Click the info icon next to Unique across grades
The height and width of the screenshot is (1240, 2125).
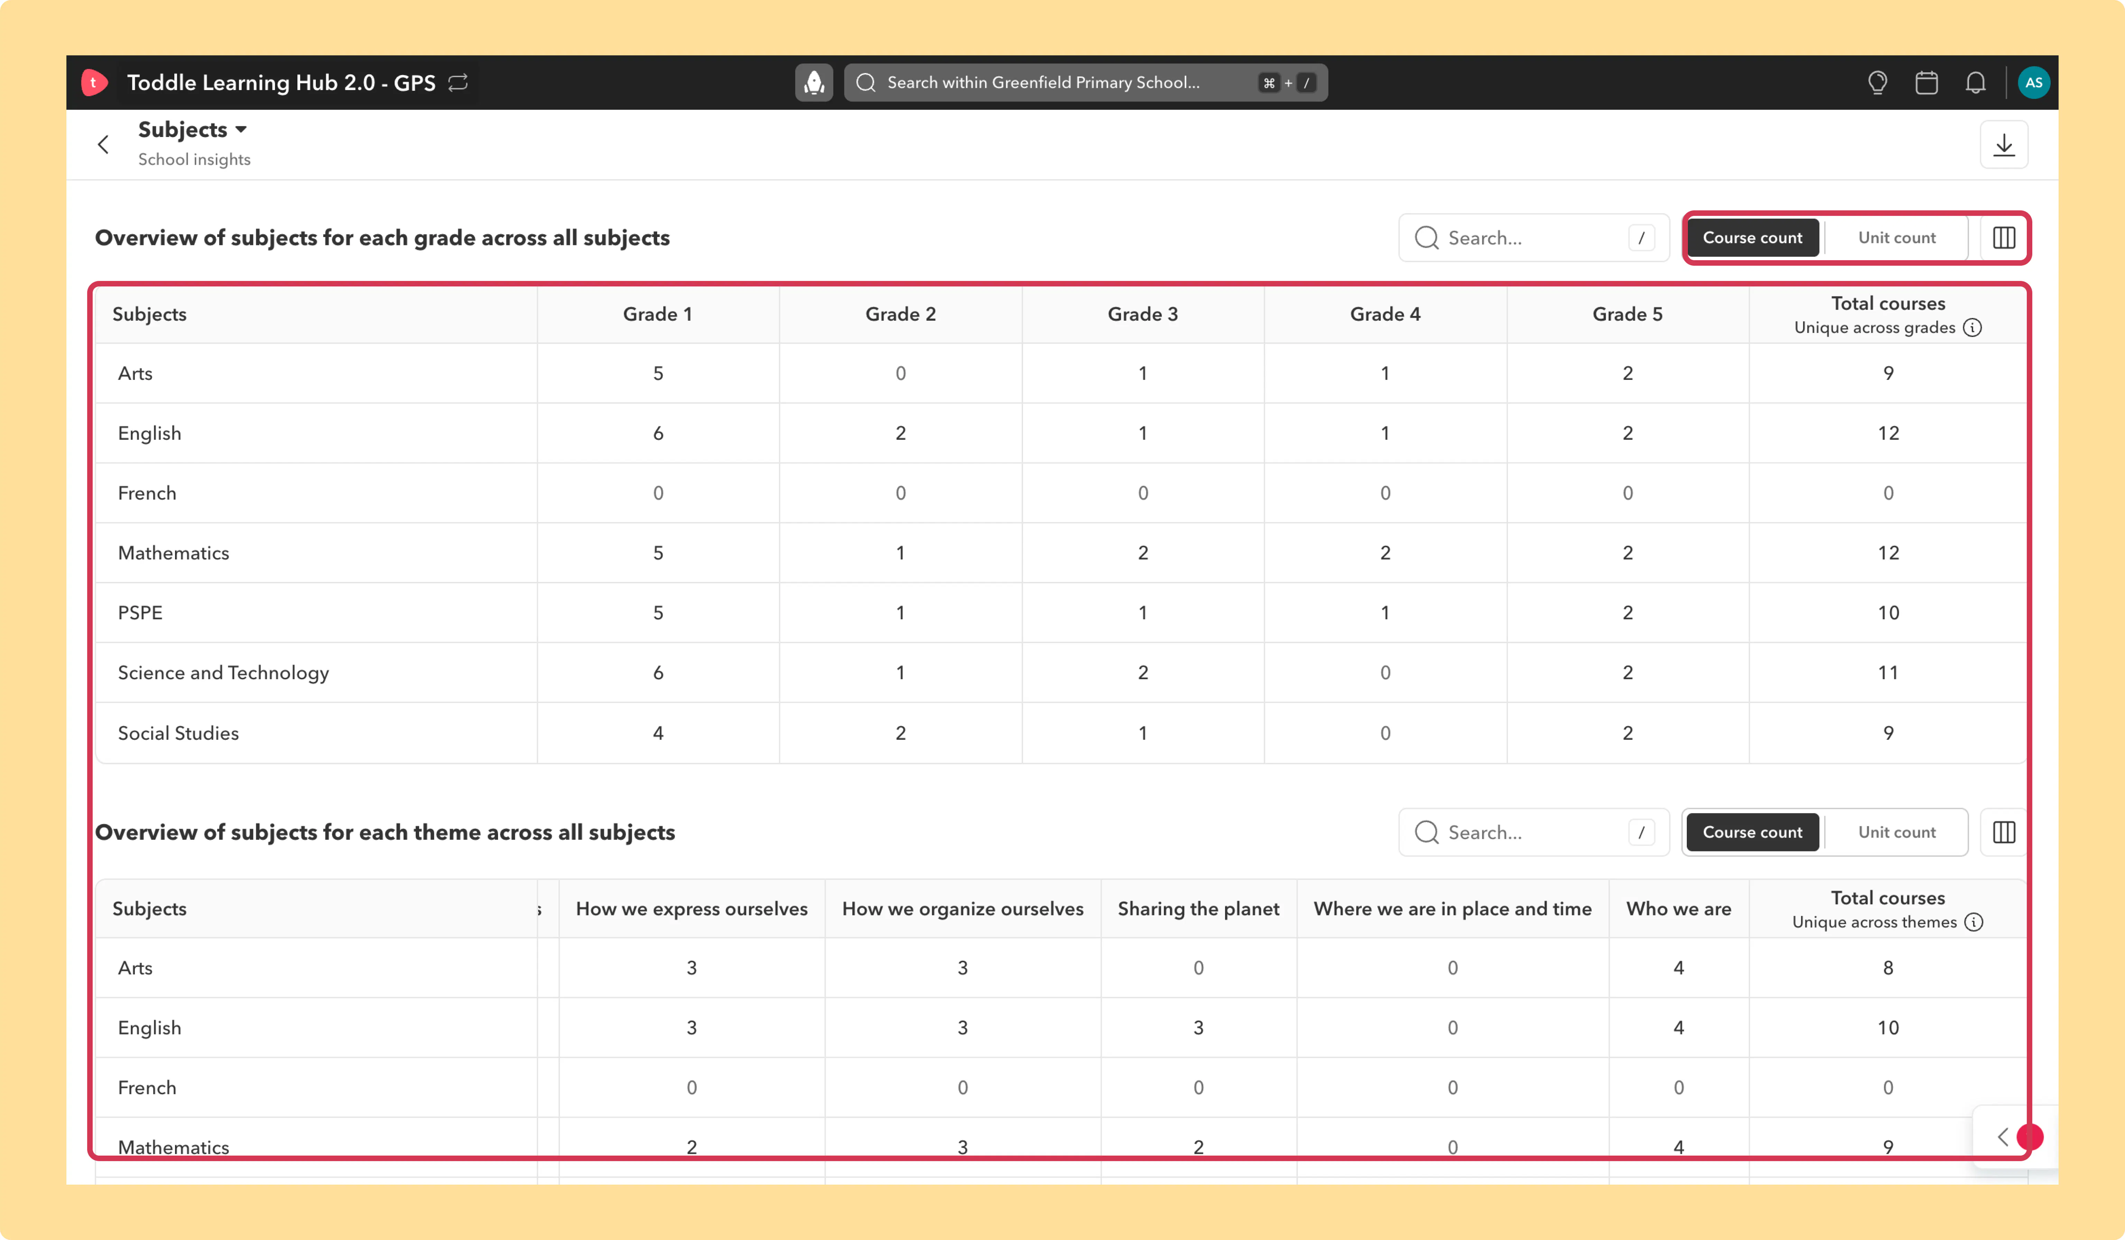(x=1972, y=327)
